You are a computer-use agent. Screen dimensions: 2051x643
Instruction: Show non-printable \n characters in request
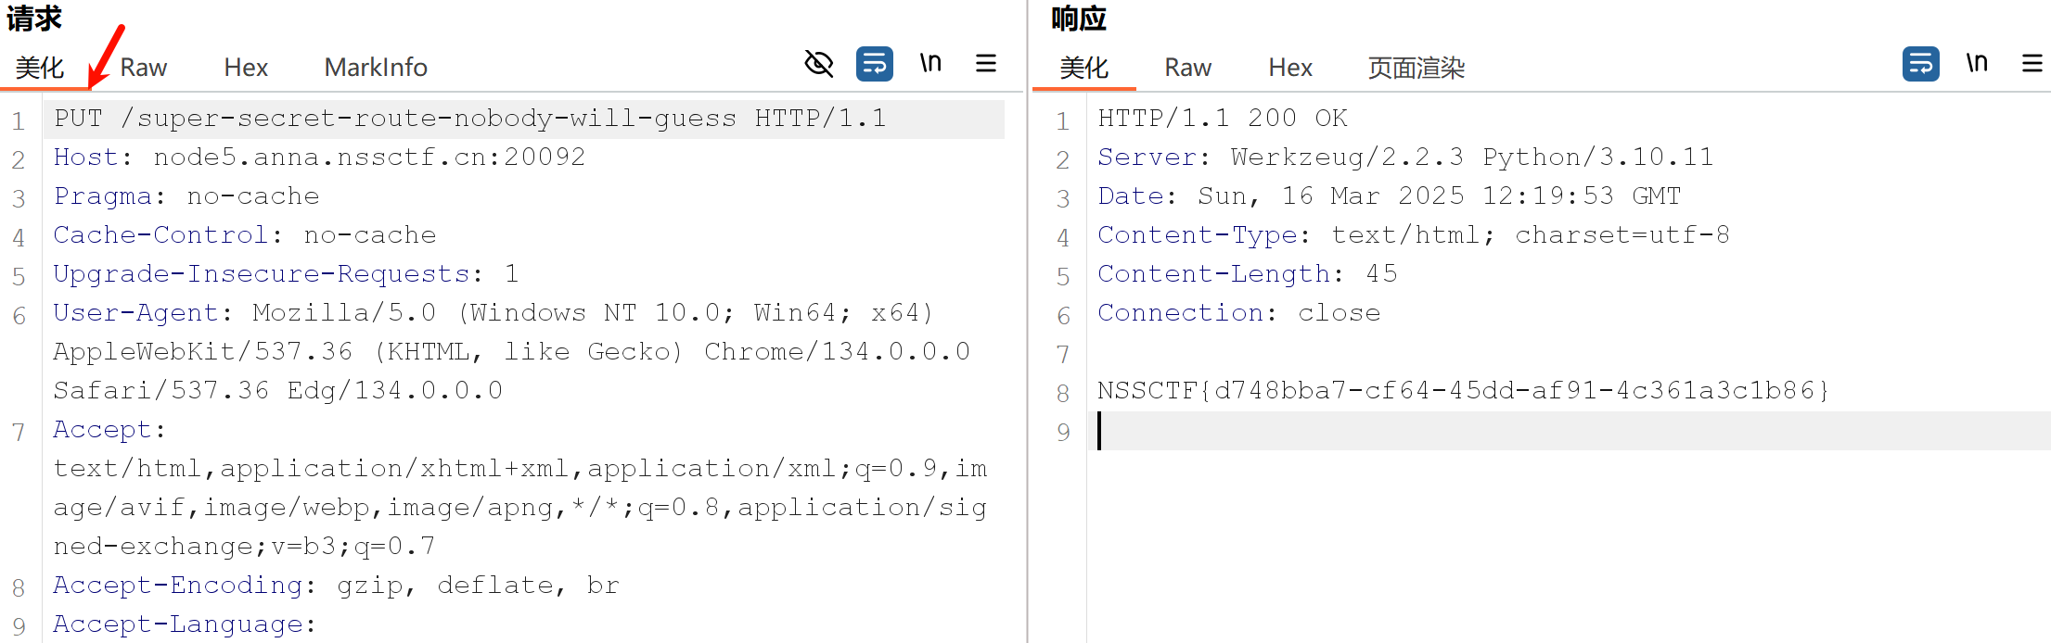click(x=930, y=64)
